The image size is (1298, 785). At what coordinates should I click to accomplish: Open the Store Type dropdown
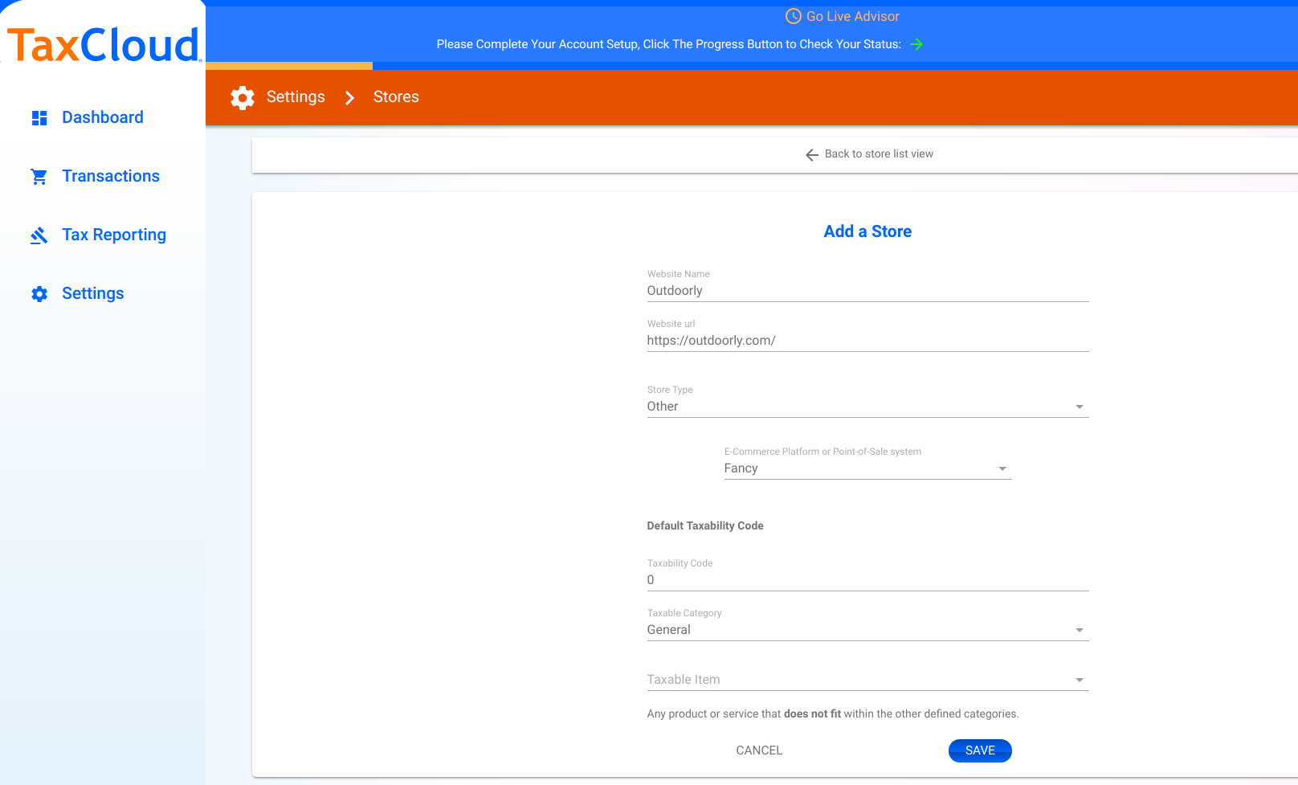click(x=867, y=407)
